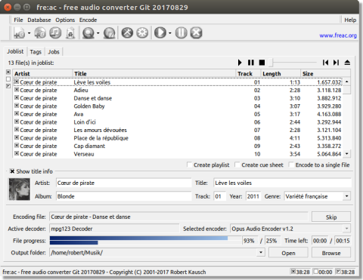Remove selected title using music note icon
The image size is (363, 280).
click(55, 33)
